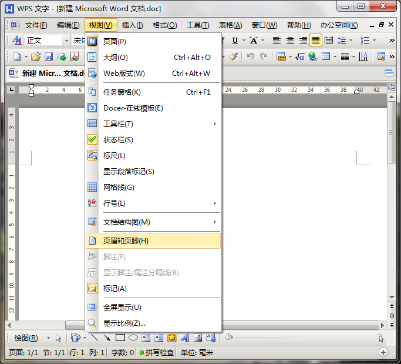
Task: Open the new document dropdown arrow
Action: point(26,56)
